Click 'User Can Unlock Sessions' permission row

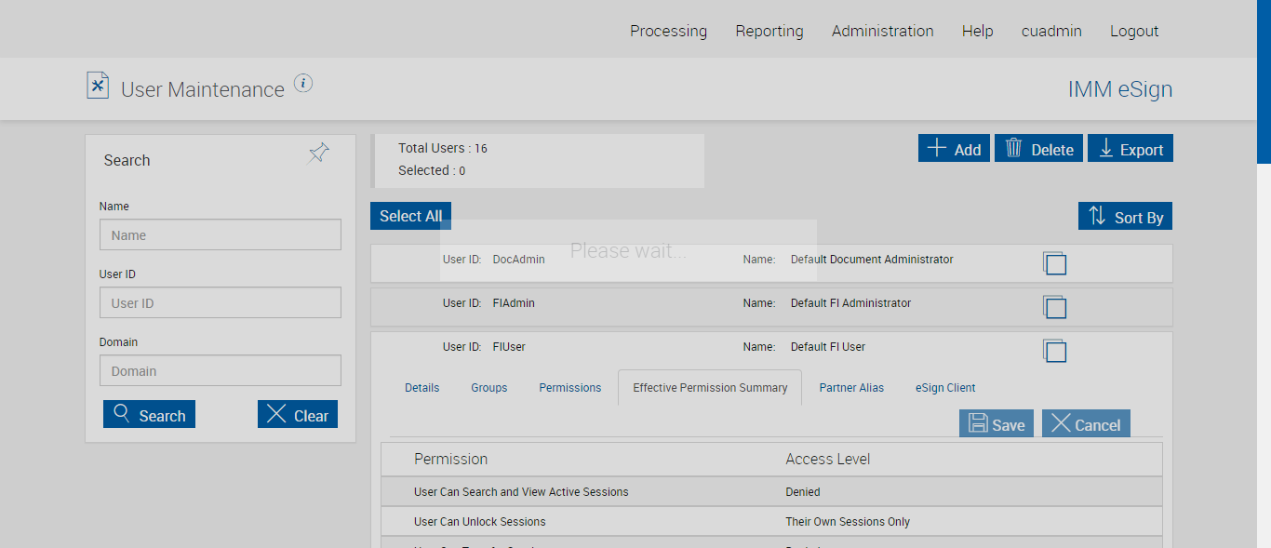tap(771, 522)
